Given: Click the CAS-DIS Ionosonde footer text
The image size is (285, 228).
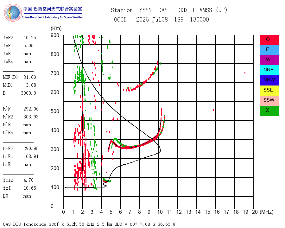Looking at the screenshot, I should click(89, 224).
